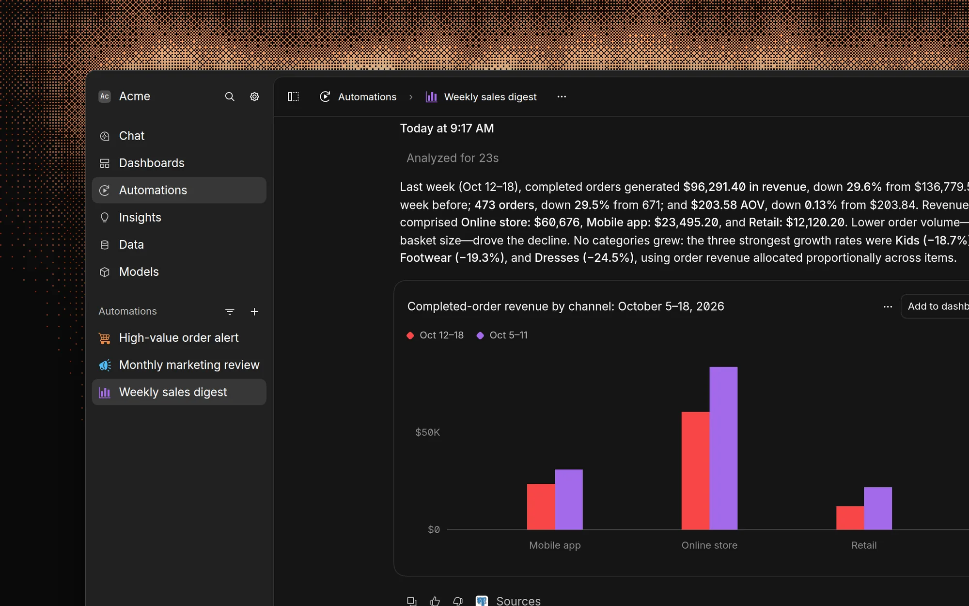Click the search icon beside Acme
The height and width of the screenshot is (606, 969).
[x=230, y=96]
